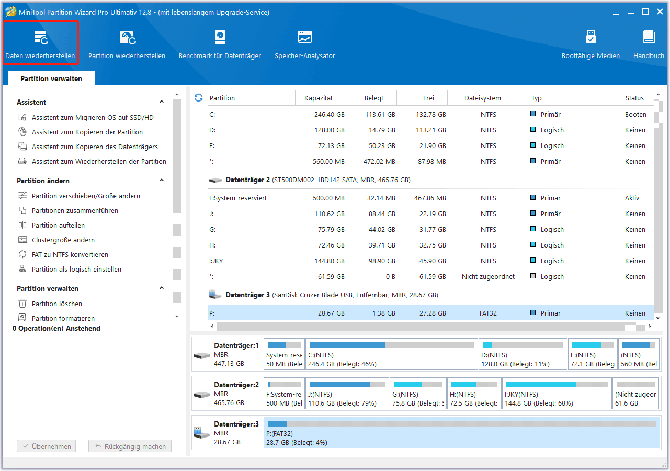Screen dimensions: 670x471
Task: Click the Partition formatieren icon
Action: pos(22,318)
